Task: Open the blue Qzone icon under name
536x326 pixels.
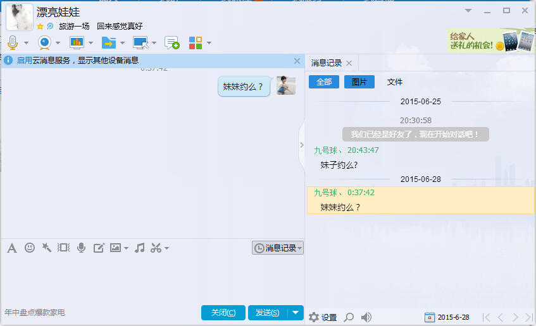Action: click(x=50, y=27)
